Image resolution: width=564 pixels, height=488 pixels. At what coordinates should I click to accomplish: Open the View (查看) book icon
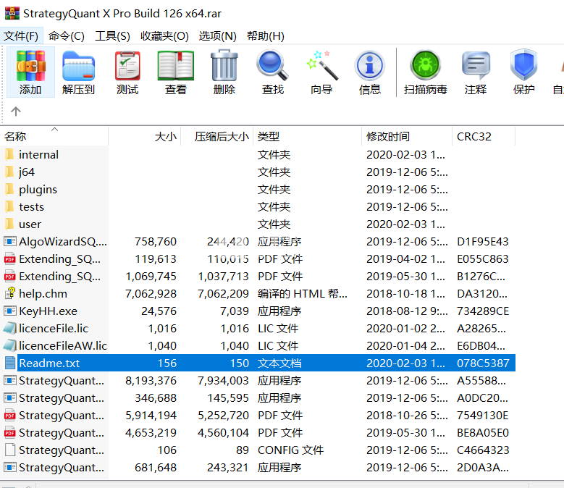[175, 67]
